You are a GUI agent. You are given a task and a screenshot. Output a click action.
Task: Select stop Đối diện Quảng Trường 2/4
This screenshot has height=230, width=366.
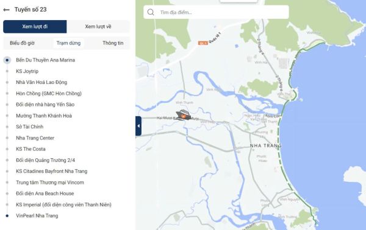[46, 160]
